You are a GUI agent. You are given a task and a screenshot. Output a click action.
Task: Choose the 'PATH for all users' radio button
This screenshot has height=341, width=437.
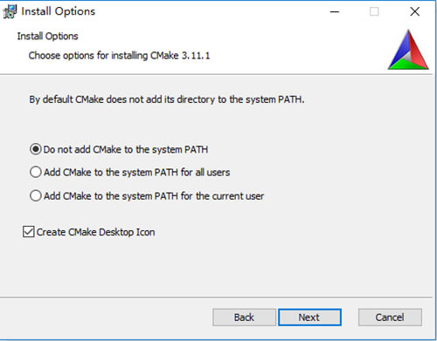[36, 172]
